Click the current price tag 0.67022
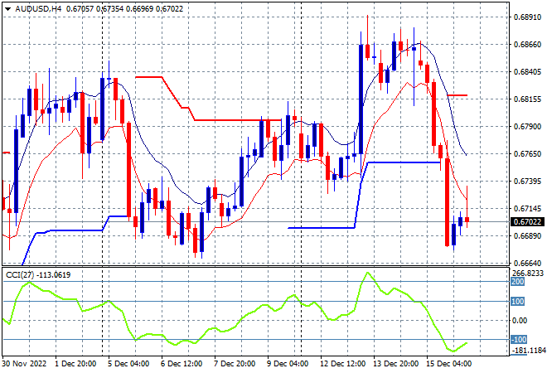The image size is (547, 373). [x=527, y=221]
